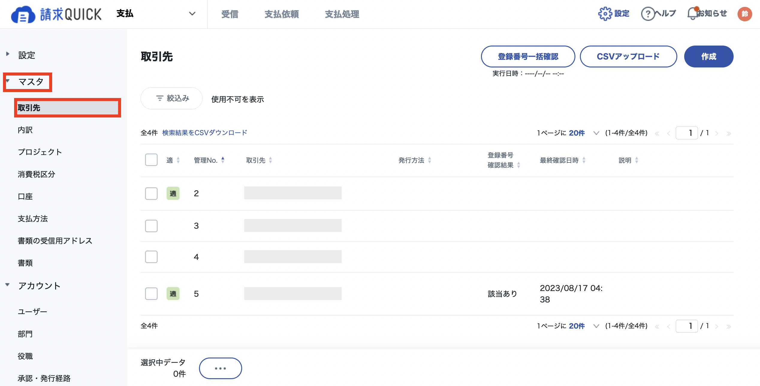
Task: Open the orange user avatar menu
Action: tap(745, 14)
